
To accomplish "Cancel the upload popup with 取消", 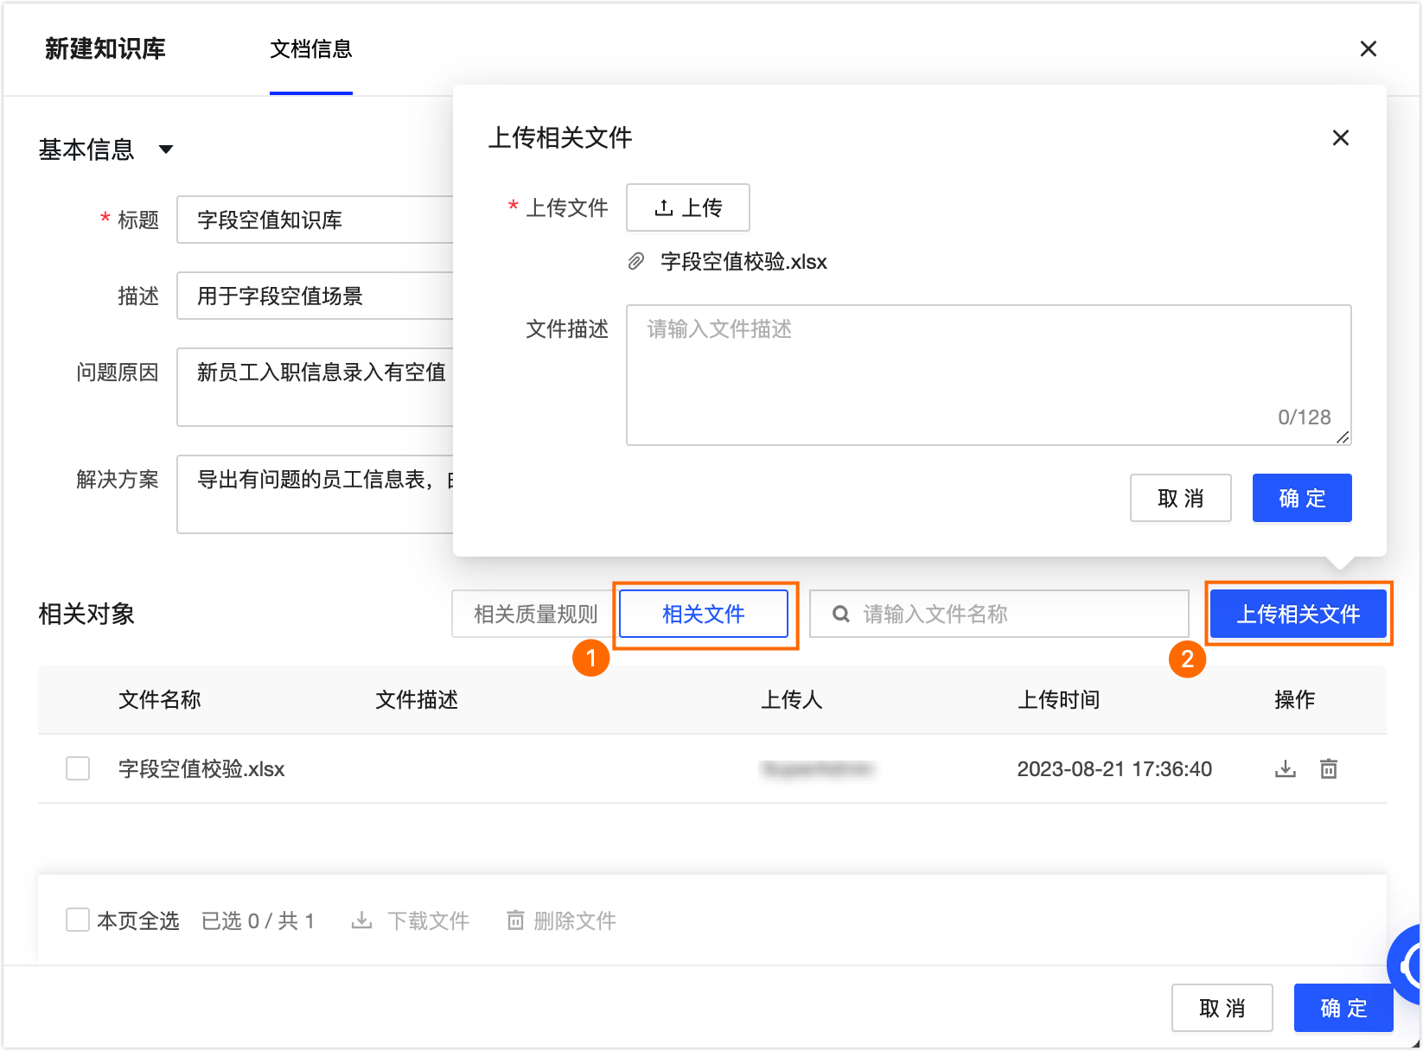I will (1180, 498).
